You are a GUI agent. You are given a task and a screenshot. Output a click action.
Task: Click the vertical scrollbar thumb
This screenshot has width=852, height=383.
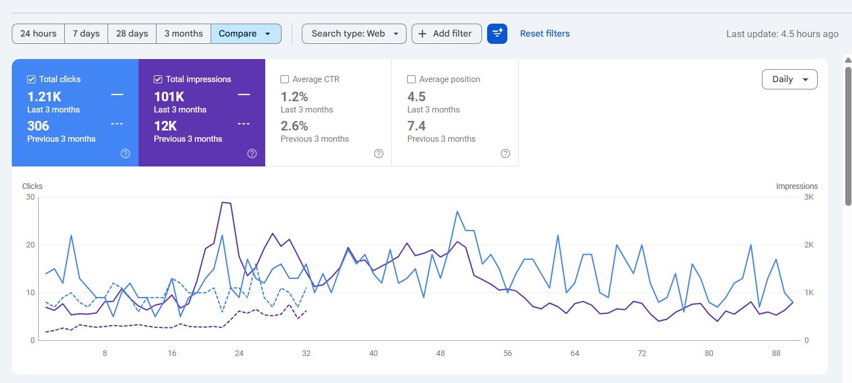(x=848, y=135)
